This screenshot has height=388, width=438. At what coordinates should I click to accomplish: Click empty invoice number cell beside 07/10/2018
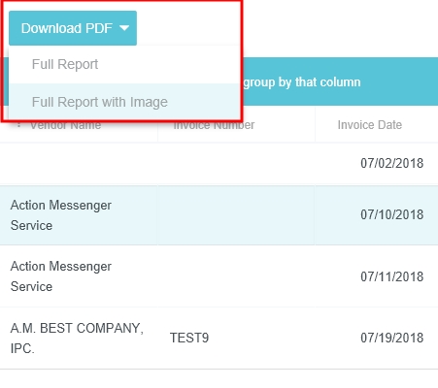click(x=236, y=215)
